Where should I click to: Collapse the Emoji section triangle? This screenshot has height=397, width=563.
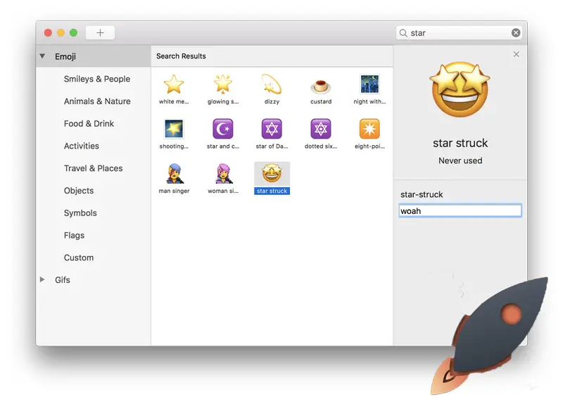[42, 56]
